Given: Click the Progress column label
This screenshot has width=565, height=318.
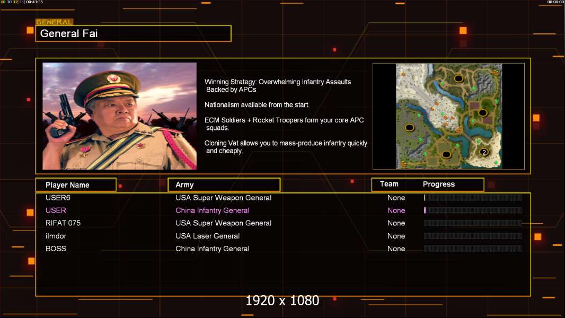Looking at the screenshot, I should (438, 184).
